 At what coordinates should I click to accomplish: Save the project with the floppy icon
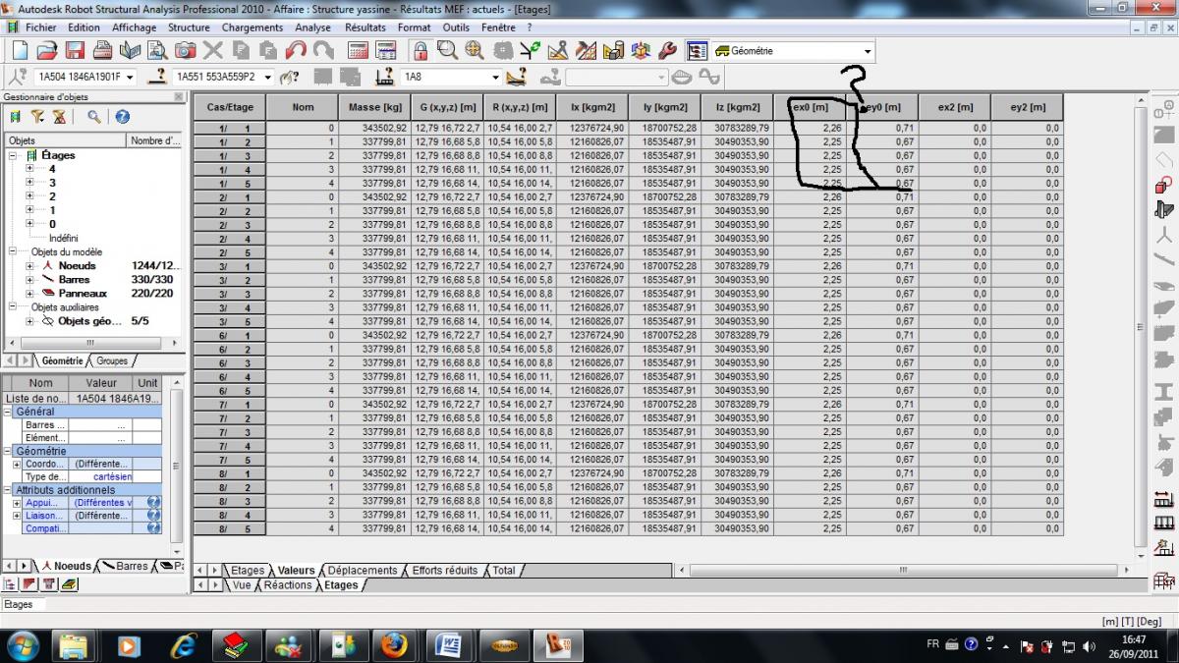77,51
